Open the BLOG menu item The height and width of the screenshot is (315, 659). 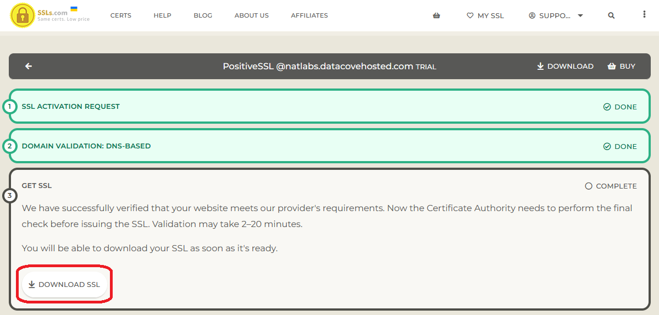(x=203, y=15)
